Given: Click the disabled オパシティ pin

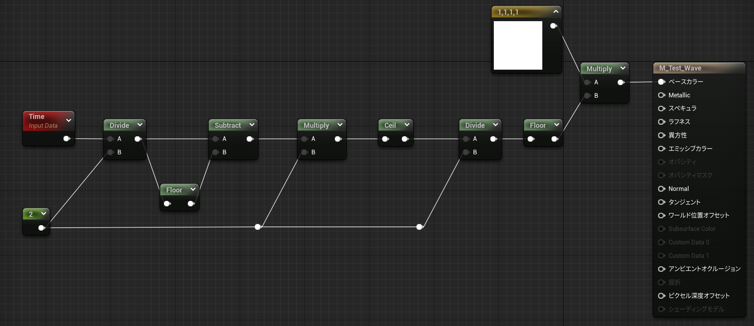Looking at the screenshot, I should tap(662, 162).
